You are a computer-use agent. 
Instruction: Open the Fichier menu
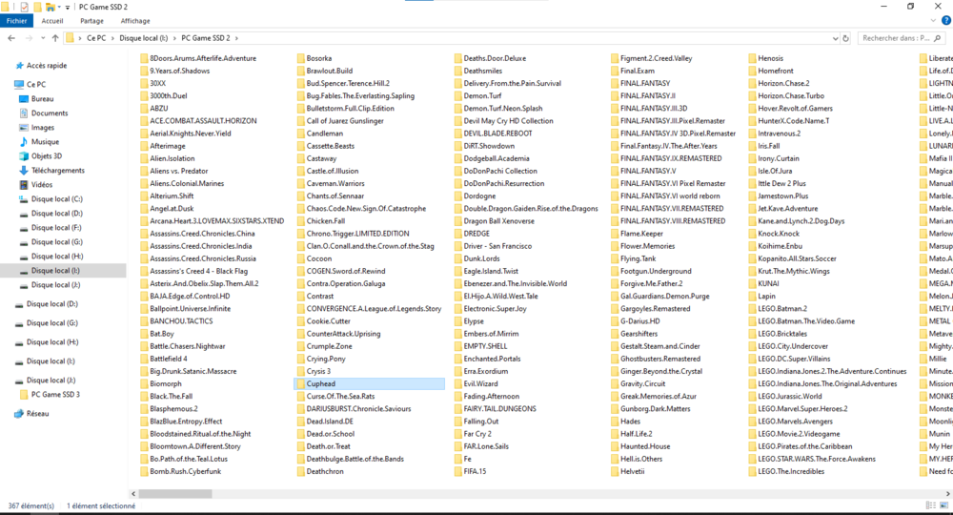pos(16,20)
